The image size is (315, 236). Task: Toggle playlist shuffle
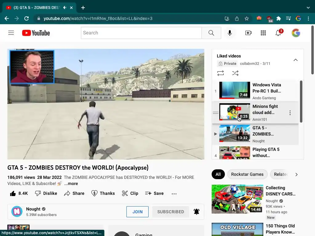(235, 73)
